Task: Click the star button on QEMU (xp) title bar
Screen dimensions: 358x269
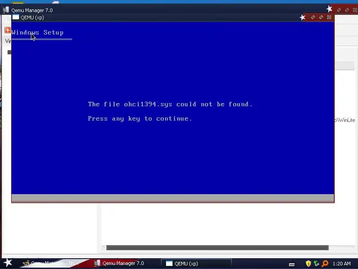Action: point(303,17)
